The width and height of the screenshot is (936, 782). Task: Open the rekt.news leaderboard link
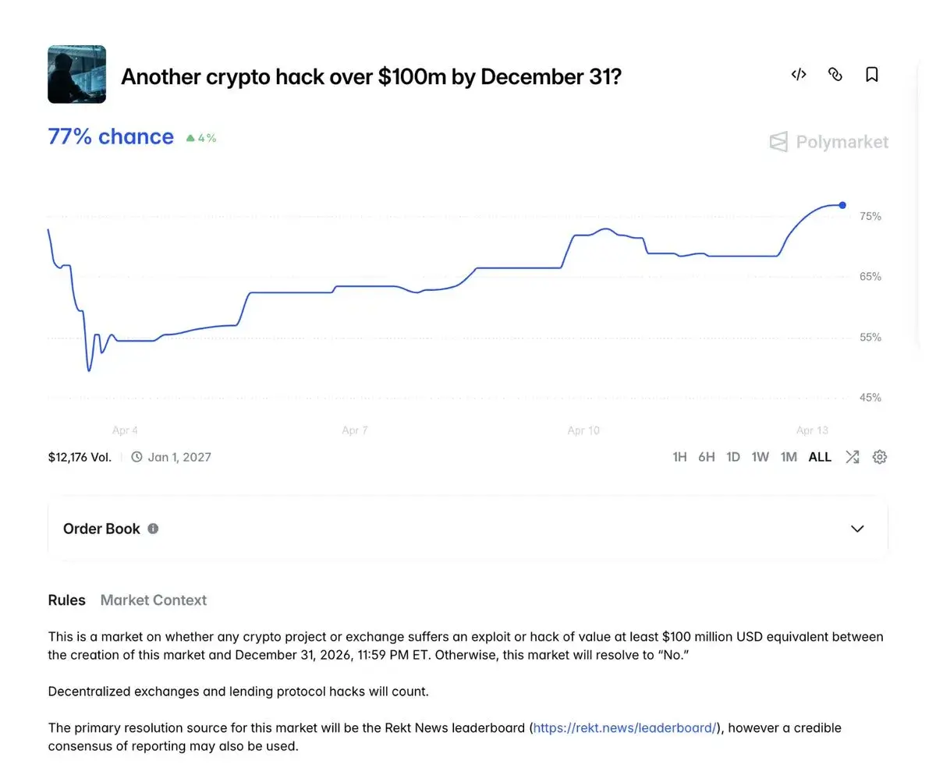pyautogui.click(x=624, y=727)
